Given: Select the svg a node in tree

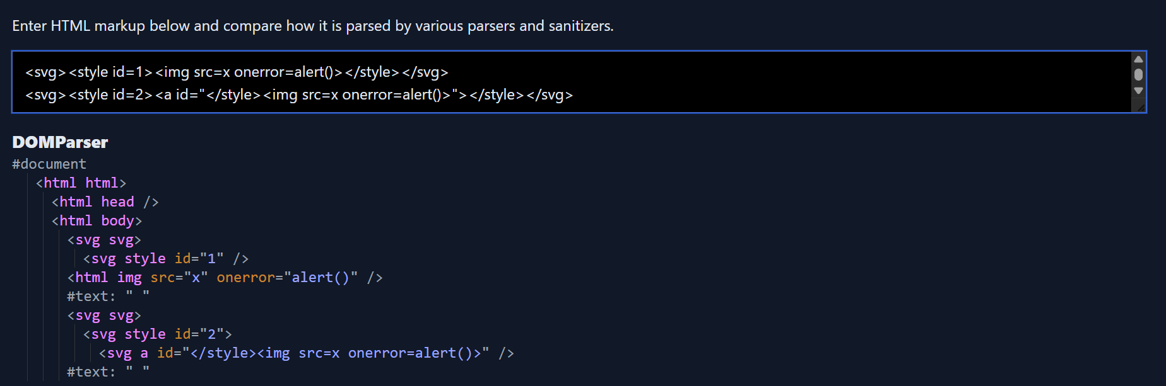Looking at the screenshot, I should pos(306,353).
